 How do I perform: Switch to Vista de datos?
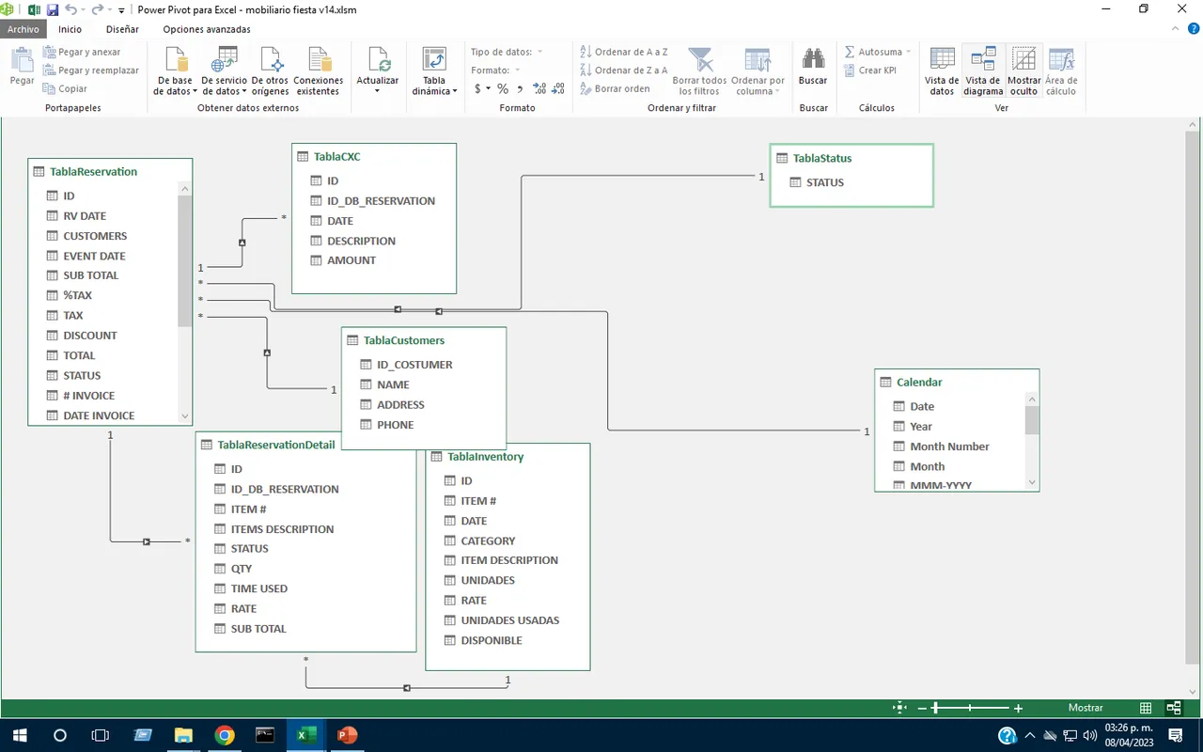(x=942, y=71)
